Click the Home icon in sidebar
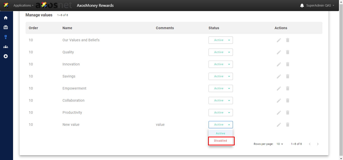 tap(6, 18)
